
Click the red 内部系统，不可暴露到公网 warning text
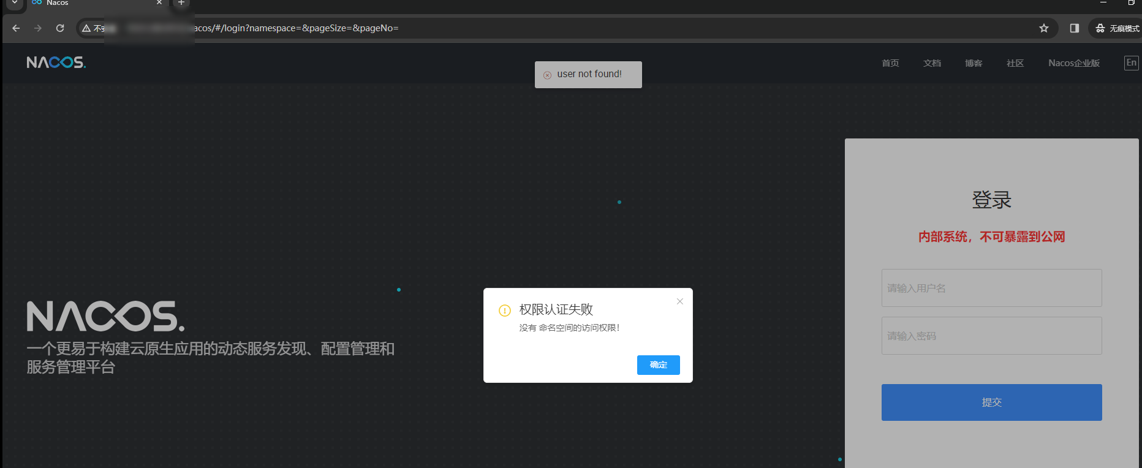click(x=992, y=237)
